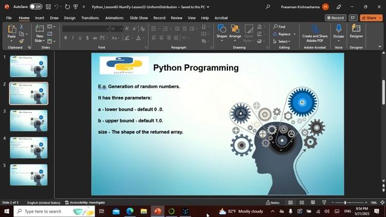Click Start From Beginning icon in title bar
386x217 pixels.
(75, 7)
